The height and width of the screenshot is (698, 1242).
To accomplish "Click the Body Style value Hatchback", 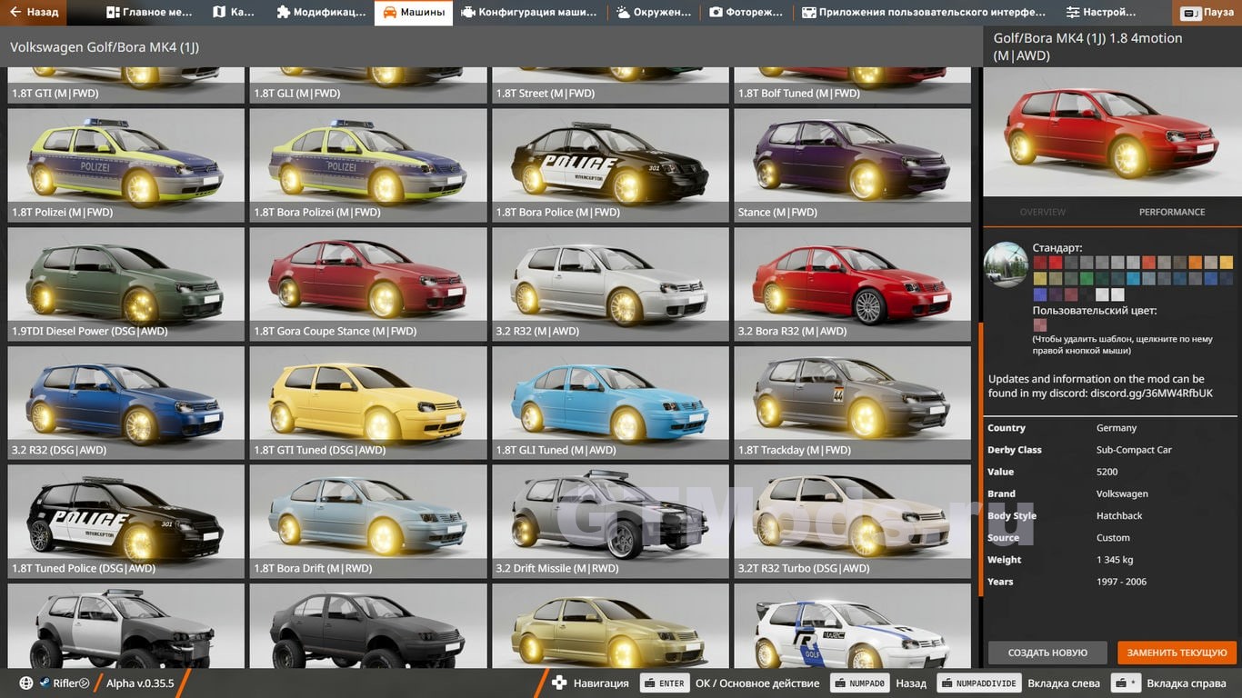I will pyautogui.click(x=1119, y=516).
